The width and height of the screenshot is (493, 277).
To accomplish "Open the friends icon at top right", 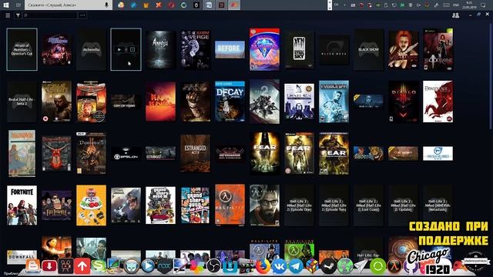I will 455,15.
